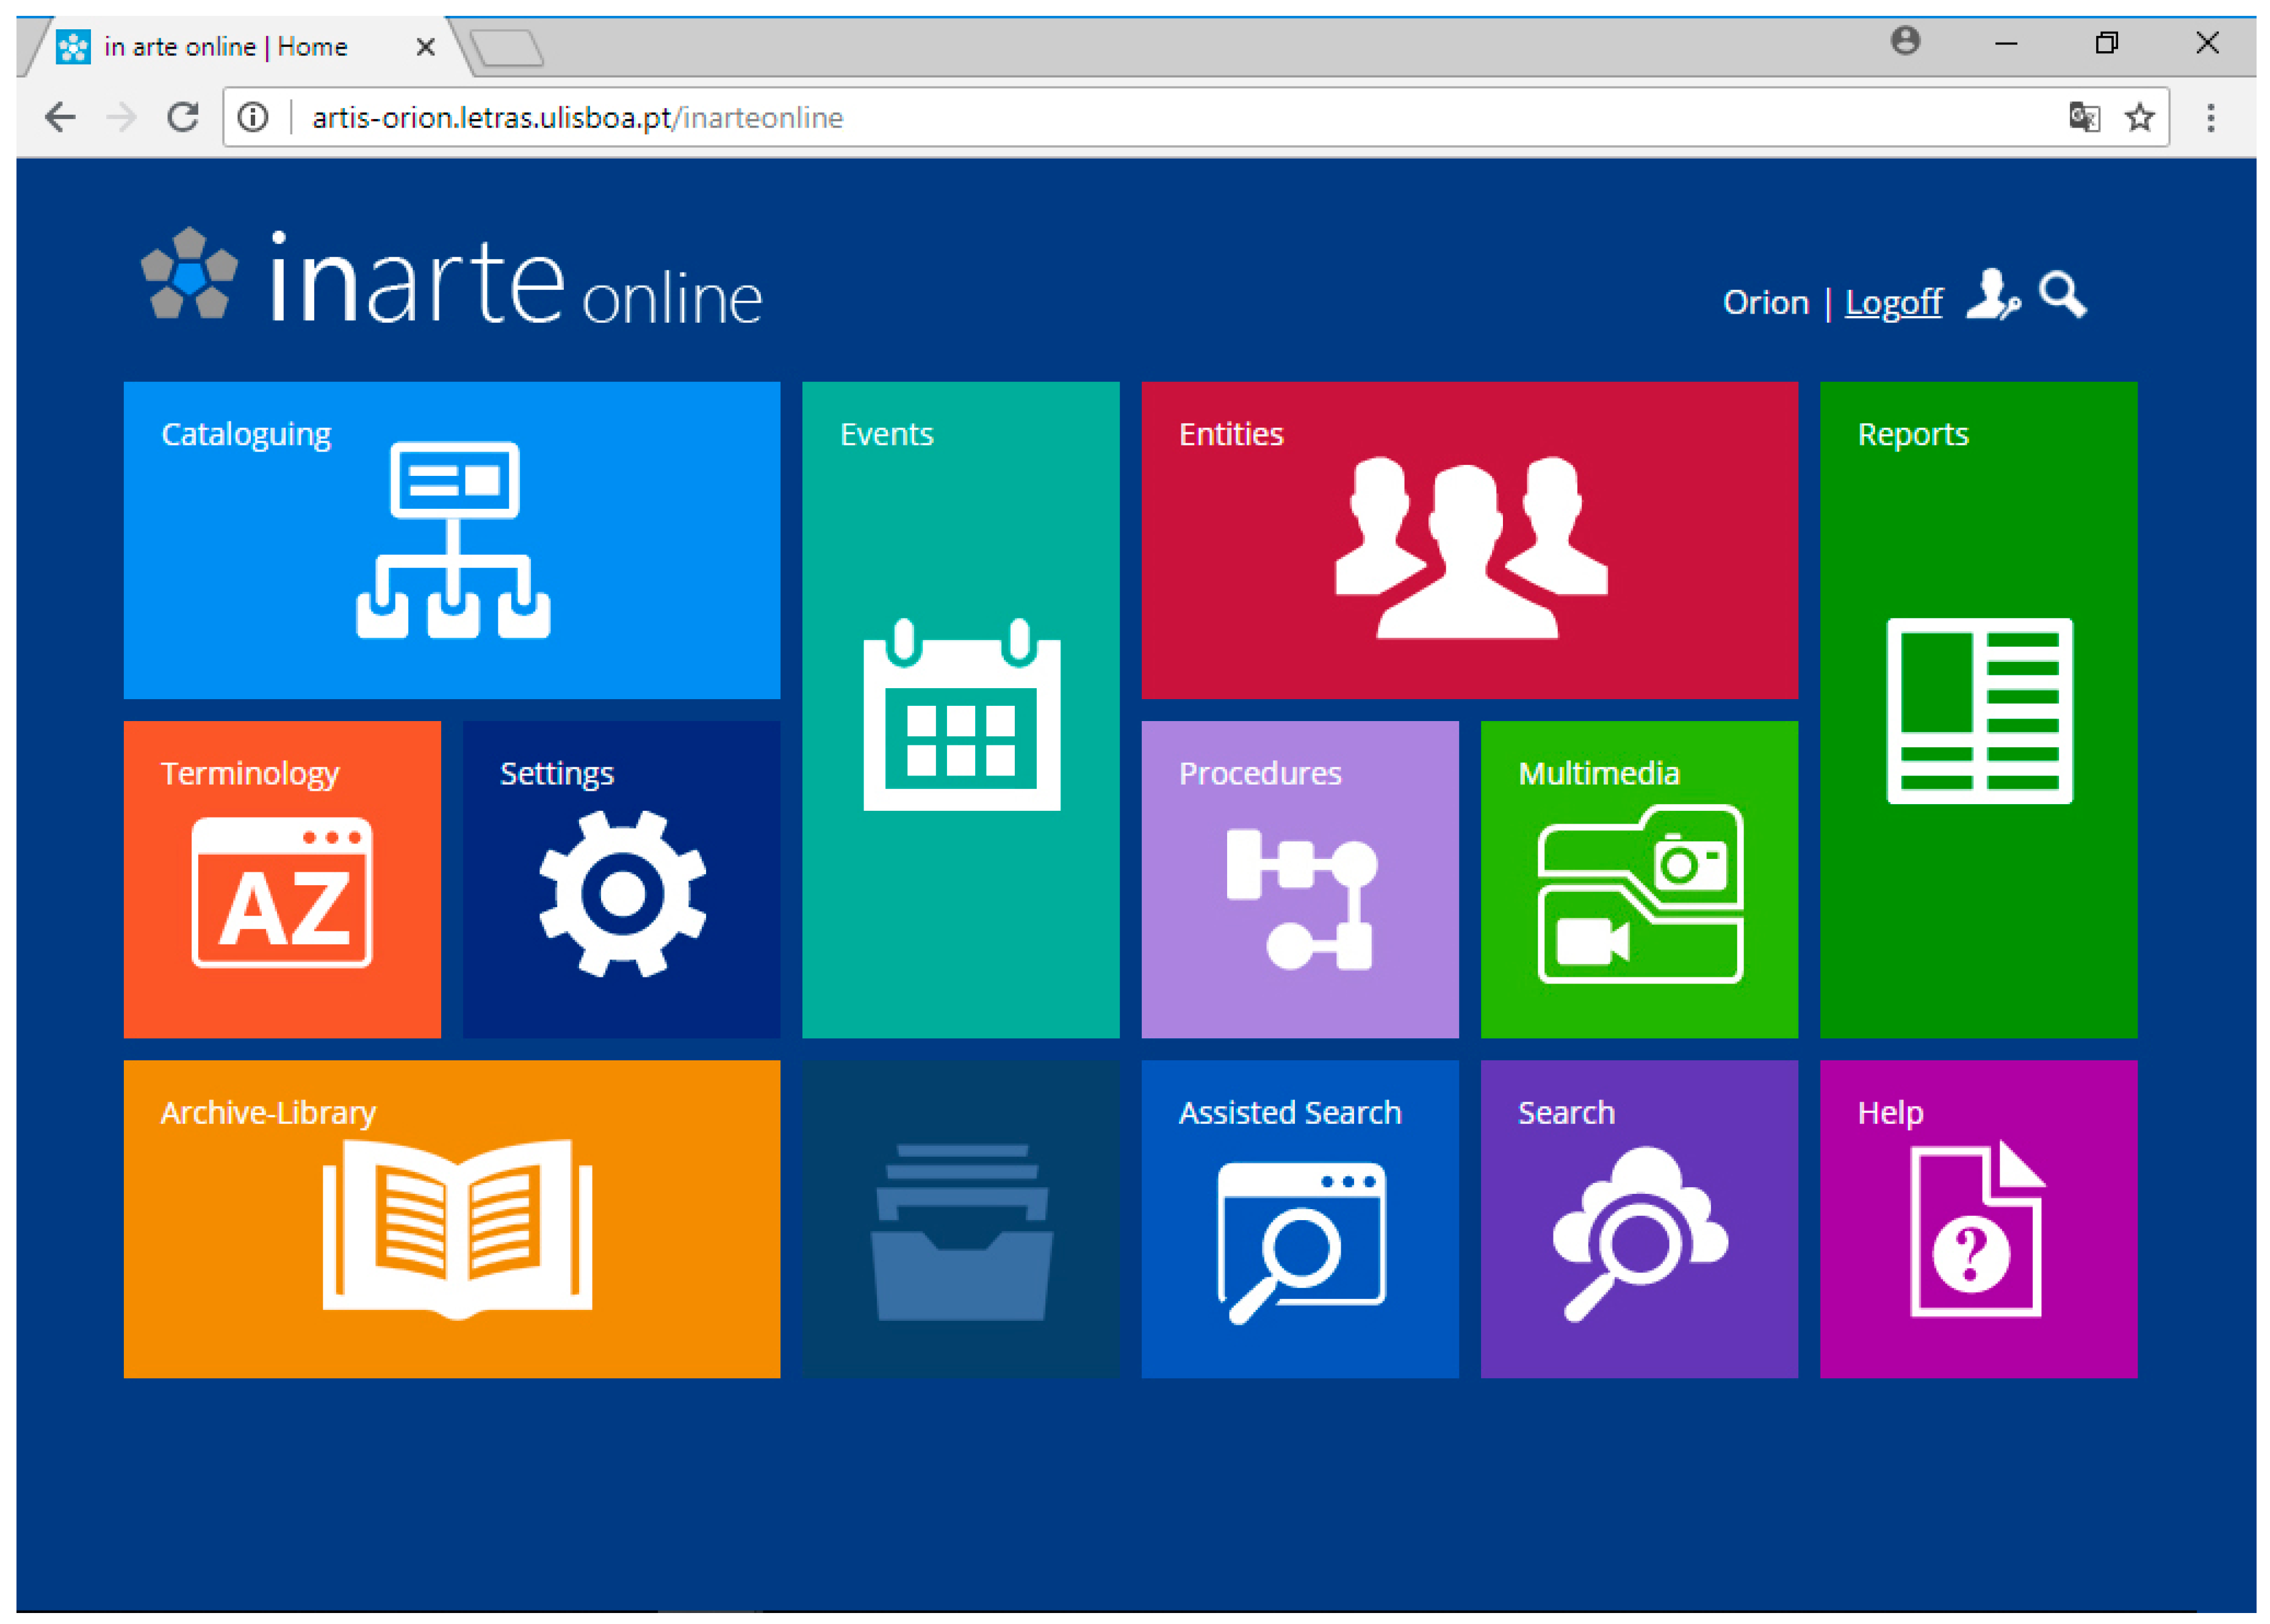2270x1624 pixels.
Task: Open the Assisted Search tile
Action: tap(1299, 1218)
